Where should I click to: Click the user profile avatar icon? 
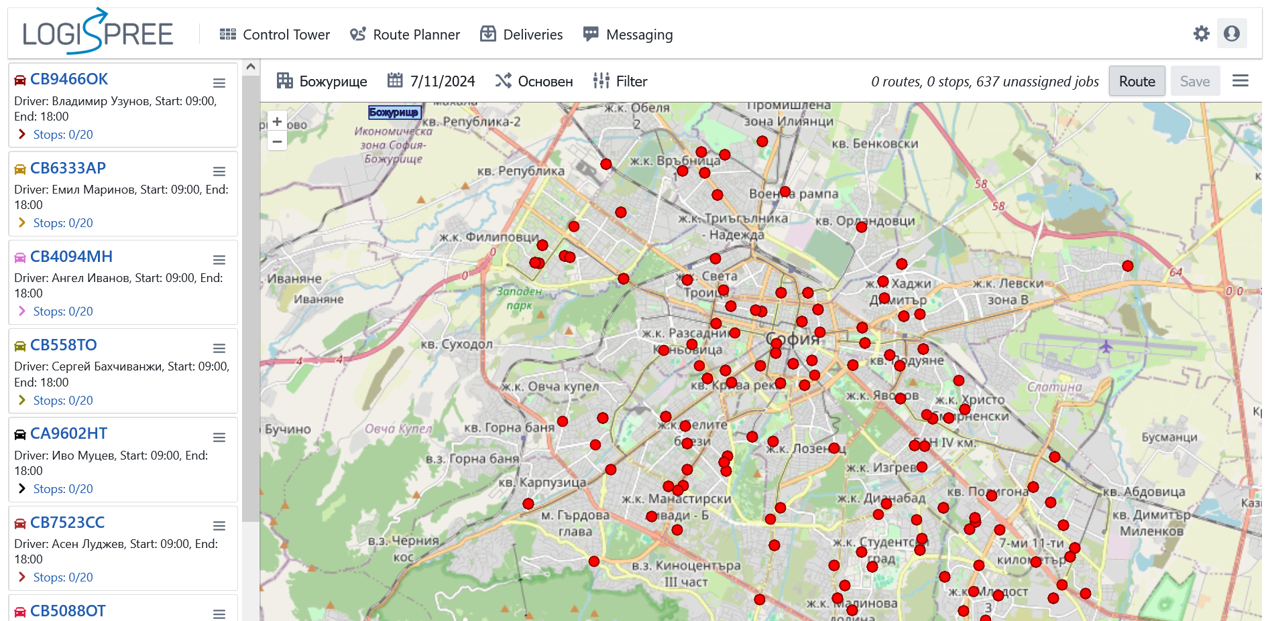(x=1232, y=33)
